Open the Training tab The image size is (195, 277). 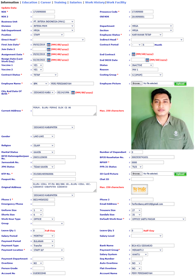click(60, 3)
